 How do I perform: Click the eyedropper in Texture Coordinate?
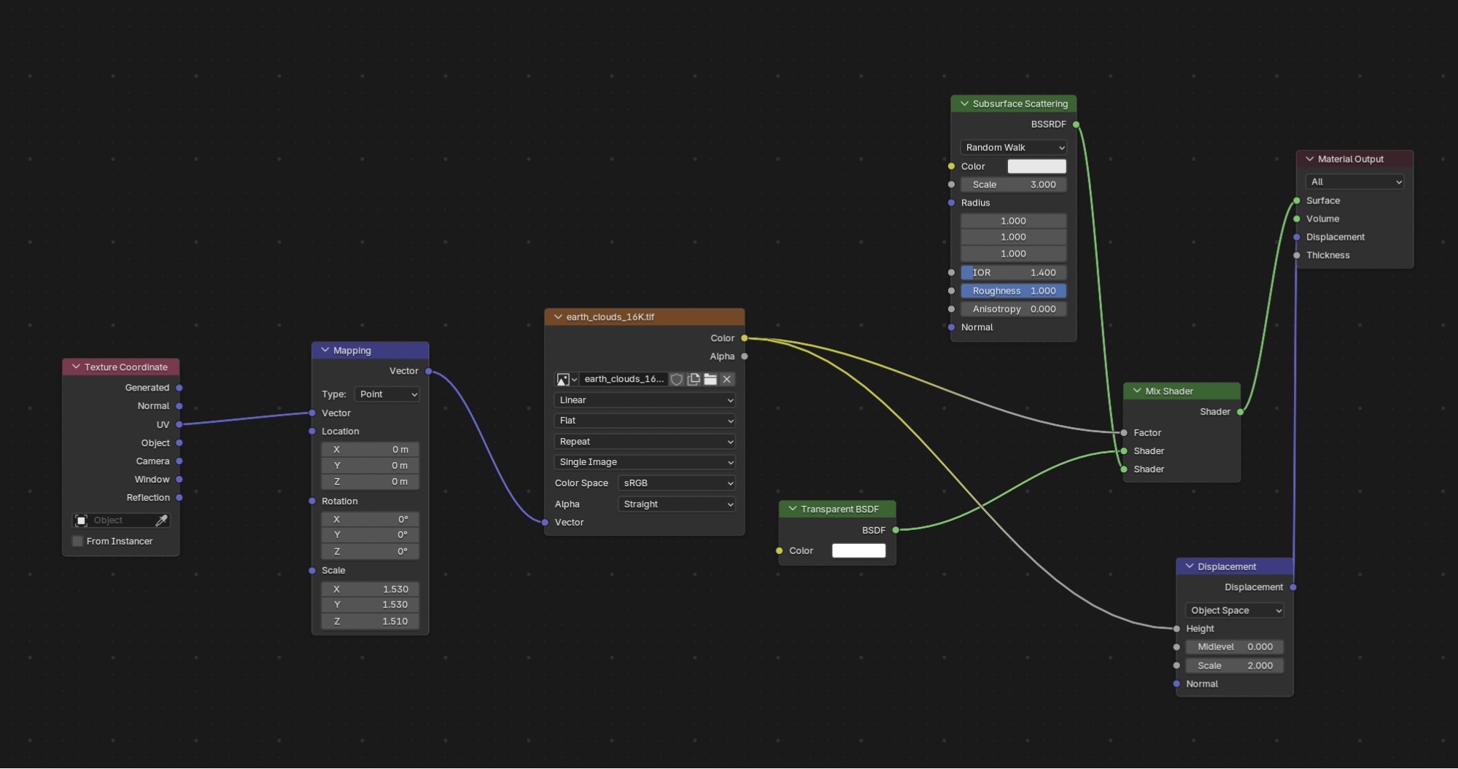(162, 520)
